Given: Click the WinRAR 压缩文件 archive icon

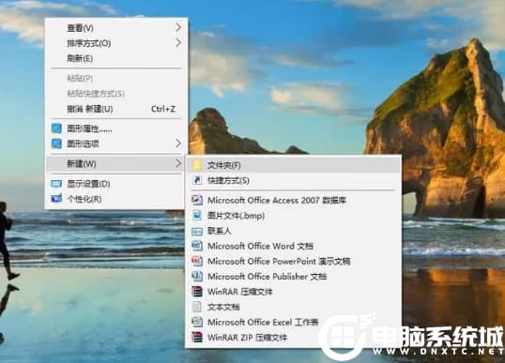Looking at the screenshot, I should pos(197,292).
